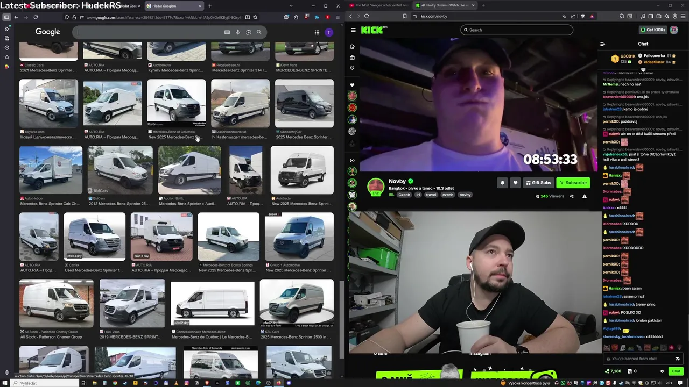Toggle the Firefox sidebar panel button
The image size is (689, 387).
tap(6, 17)
